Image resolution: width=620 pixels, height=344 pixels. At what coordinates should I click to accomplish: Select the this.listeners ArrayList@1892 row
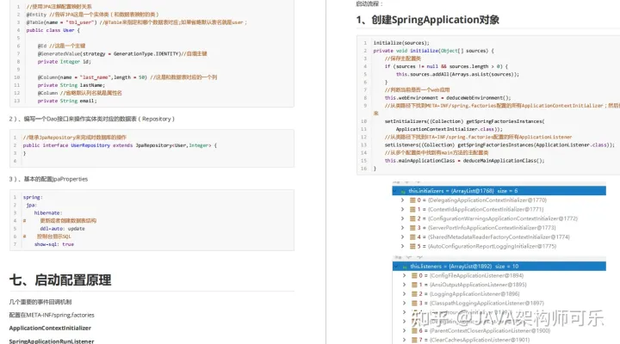click(499, 267)
